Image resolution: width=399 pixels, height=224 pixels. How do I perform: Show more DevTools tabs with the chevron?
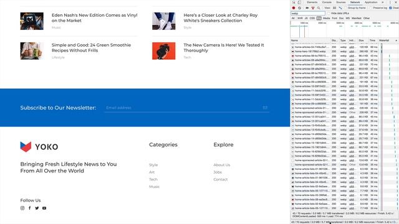(x=382, y=2)
